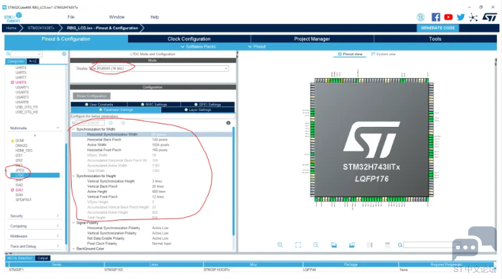Click the 10-year anniversary badge icon
The height and width of the screenshot is (279, 502).
(421, 17)
